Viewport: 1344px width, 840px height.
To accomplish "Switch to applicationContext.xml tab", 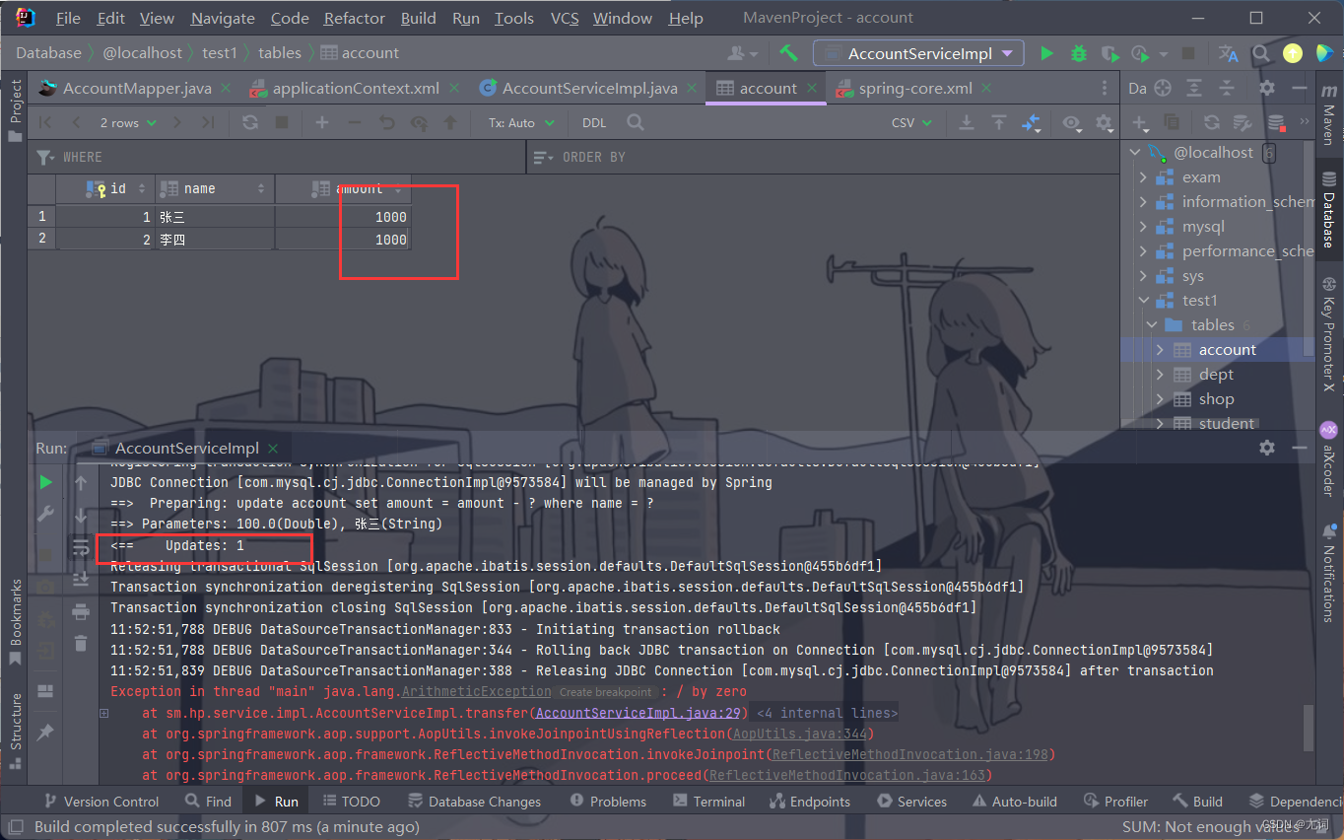I will point(356,88).
